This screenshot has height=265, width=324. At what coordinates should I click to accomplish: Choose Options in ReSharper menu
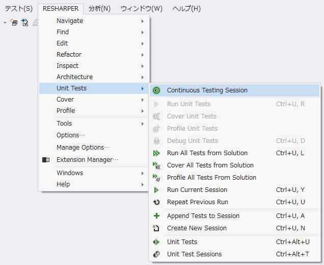point(70,135)
